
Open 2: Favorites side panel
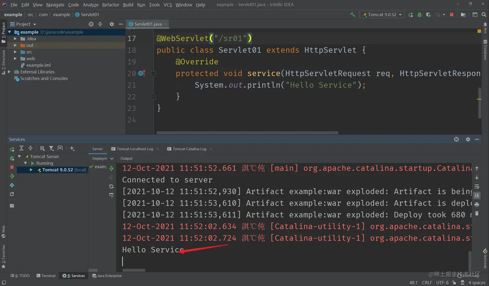4,256
